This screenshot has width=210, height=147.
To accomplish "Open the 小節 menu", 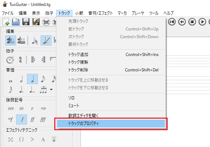I will [79, 13].
